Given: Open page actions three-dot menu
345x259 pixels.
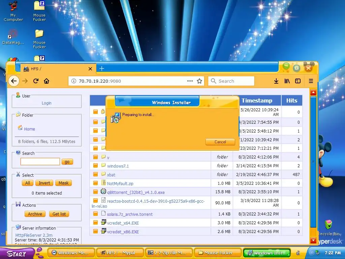Looking at the screenshot, I should click(x=190, y=81).
